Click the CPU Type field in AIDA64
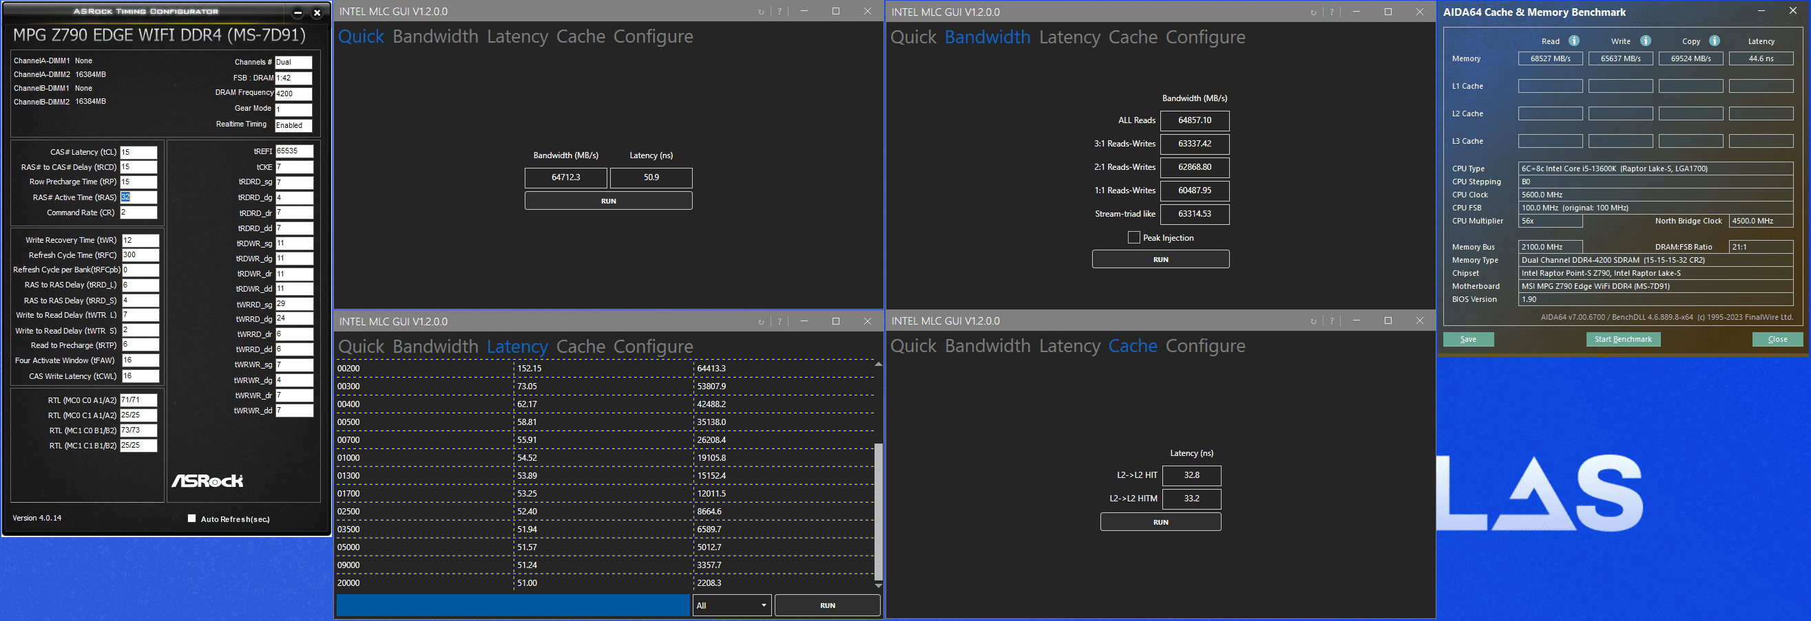Image resolution: width=1811 pixels, height=621 pixels. click(x=1655, y=168)
